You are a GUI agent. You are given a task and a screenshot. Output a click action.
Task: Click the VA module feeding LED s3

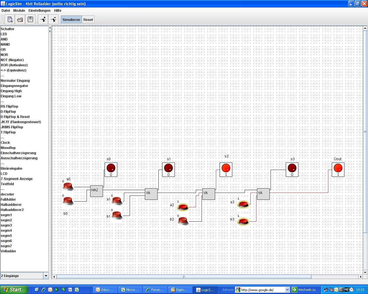coord(263,194)
